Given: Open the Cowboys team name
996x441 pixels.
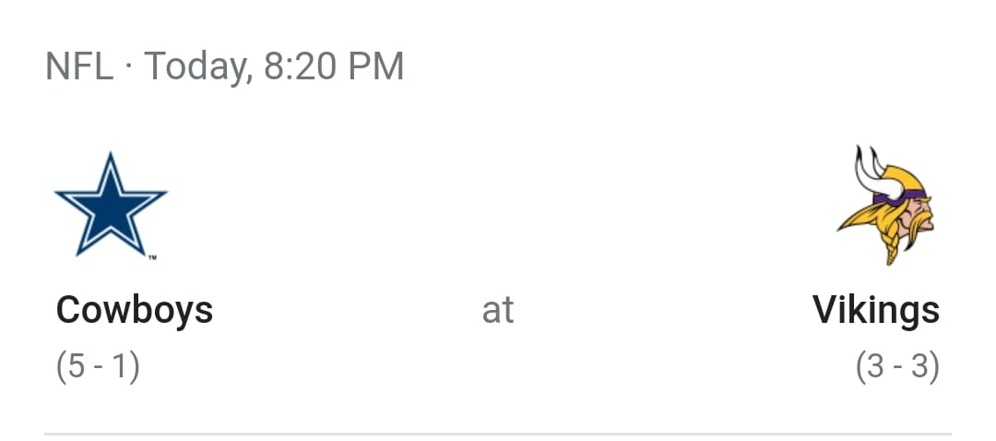Looking at the screenshot, I should pyautogui.click(x=135, y=310).
